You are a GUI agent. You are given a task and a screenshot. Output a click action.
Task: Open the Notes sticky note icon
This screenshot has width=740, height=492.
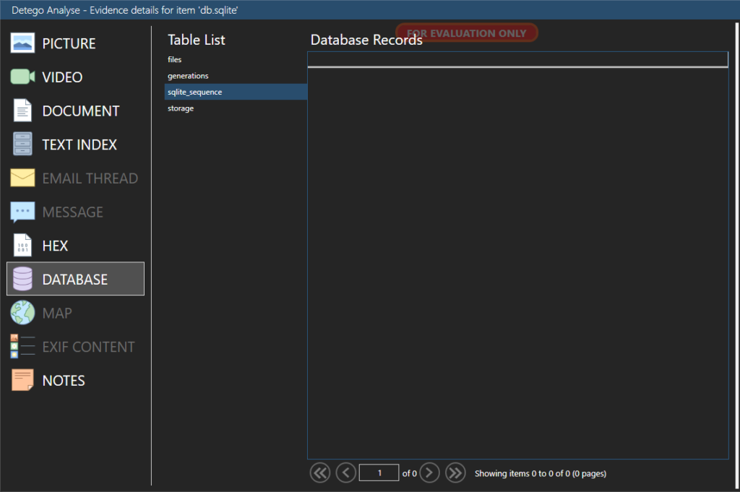click(22, 380)
